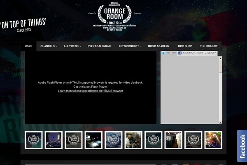This screenshot has width=247, height=165.
Task: Switch to the Facebook tab
Action: coord(186,53)
